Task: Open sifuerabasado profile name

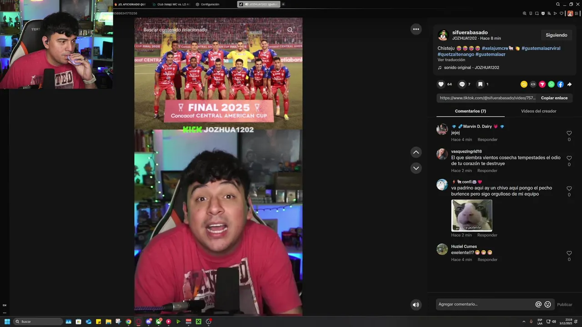Action: 470,32
